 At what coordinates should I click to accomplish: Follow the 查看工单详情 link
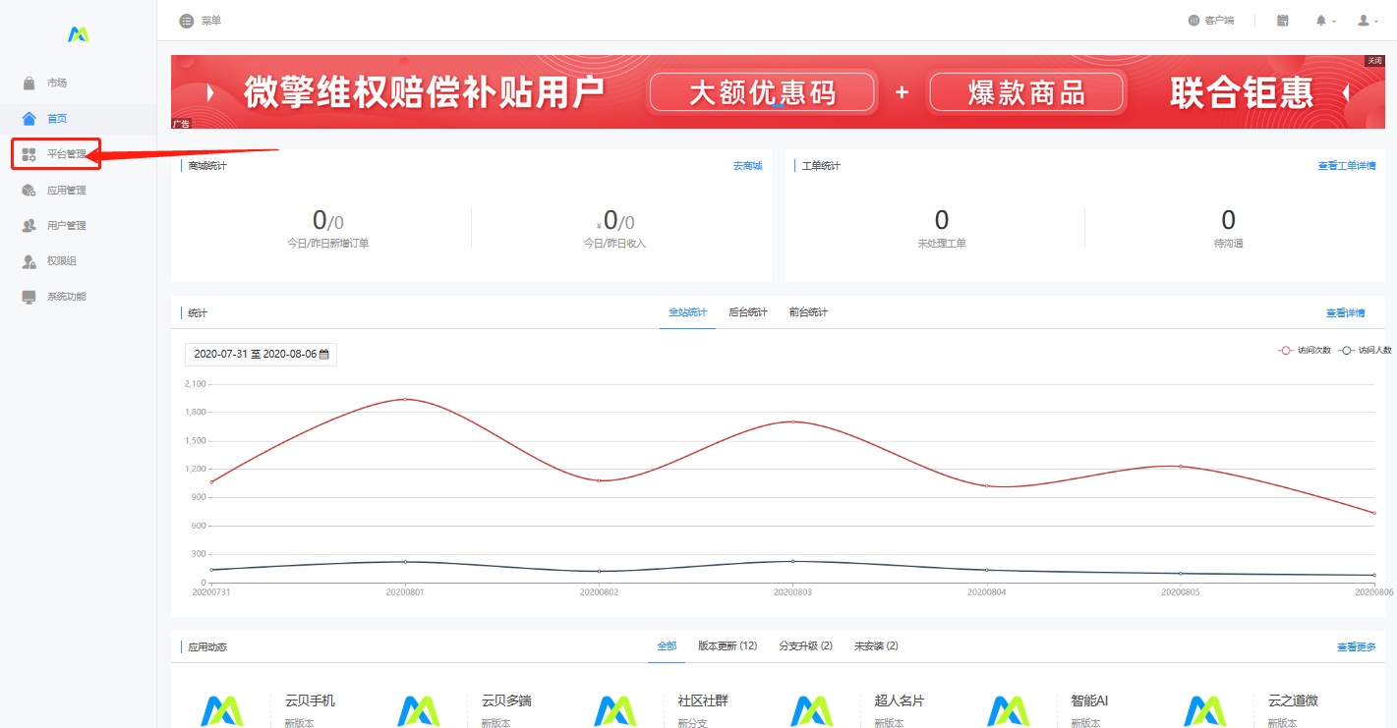1347,166
